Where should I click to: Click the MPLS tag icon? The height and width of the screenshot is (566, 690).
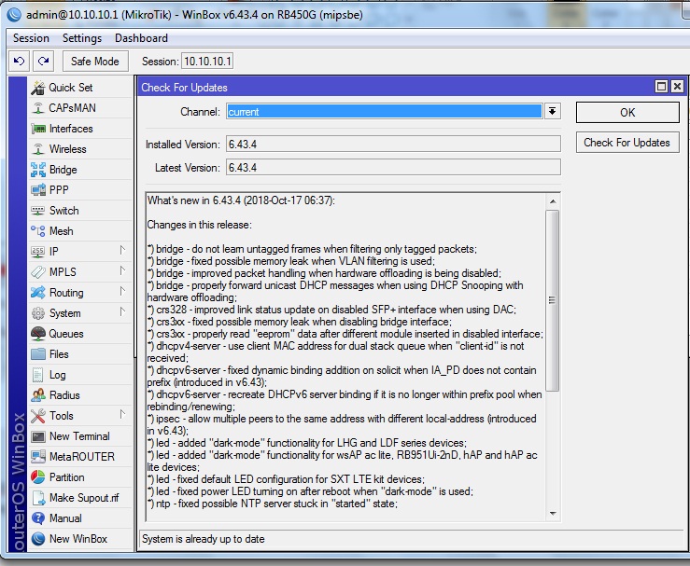pyautogui.click(x=38, y=272)
